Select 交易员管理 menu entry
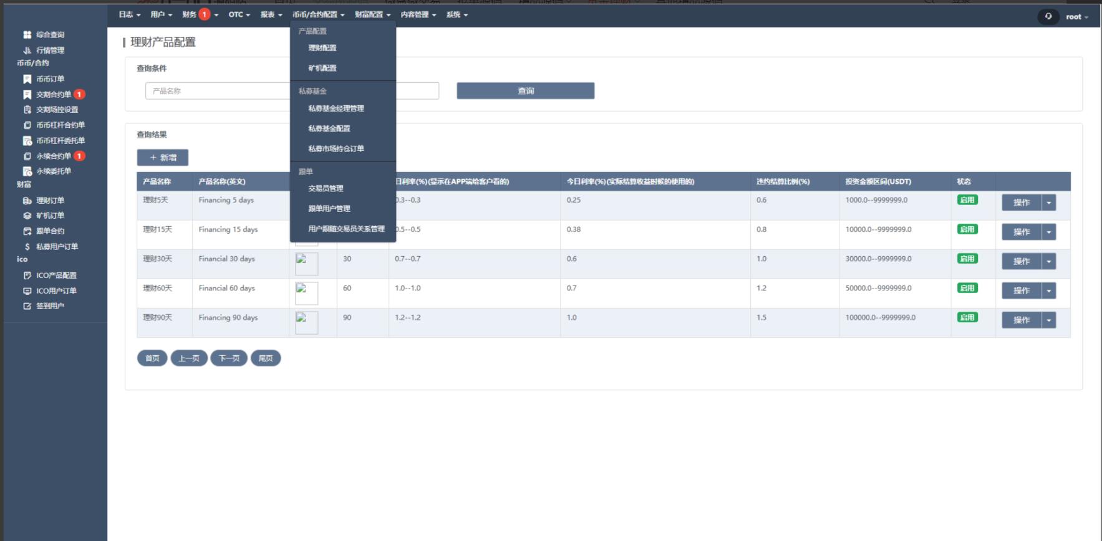Screen dimensions: 1102x541 (326, 188)
